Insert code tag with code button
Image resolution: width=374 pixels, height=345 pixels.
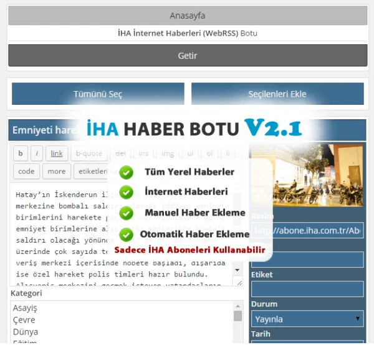point(26,171)
